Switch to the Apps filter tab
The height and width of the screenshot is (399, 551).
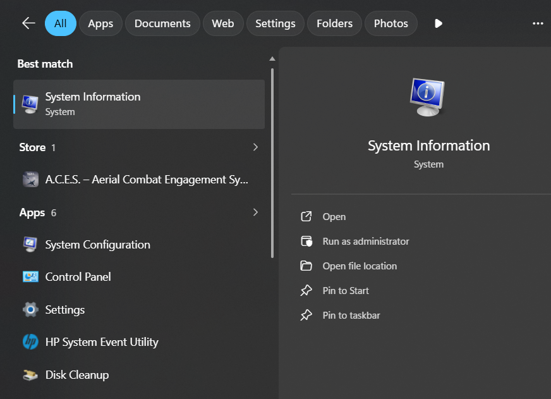(x=100, y=23)
